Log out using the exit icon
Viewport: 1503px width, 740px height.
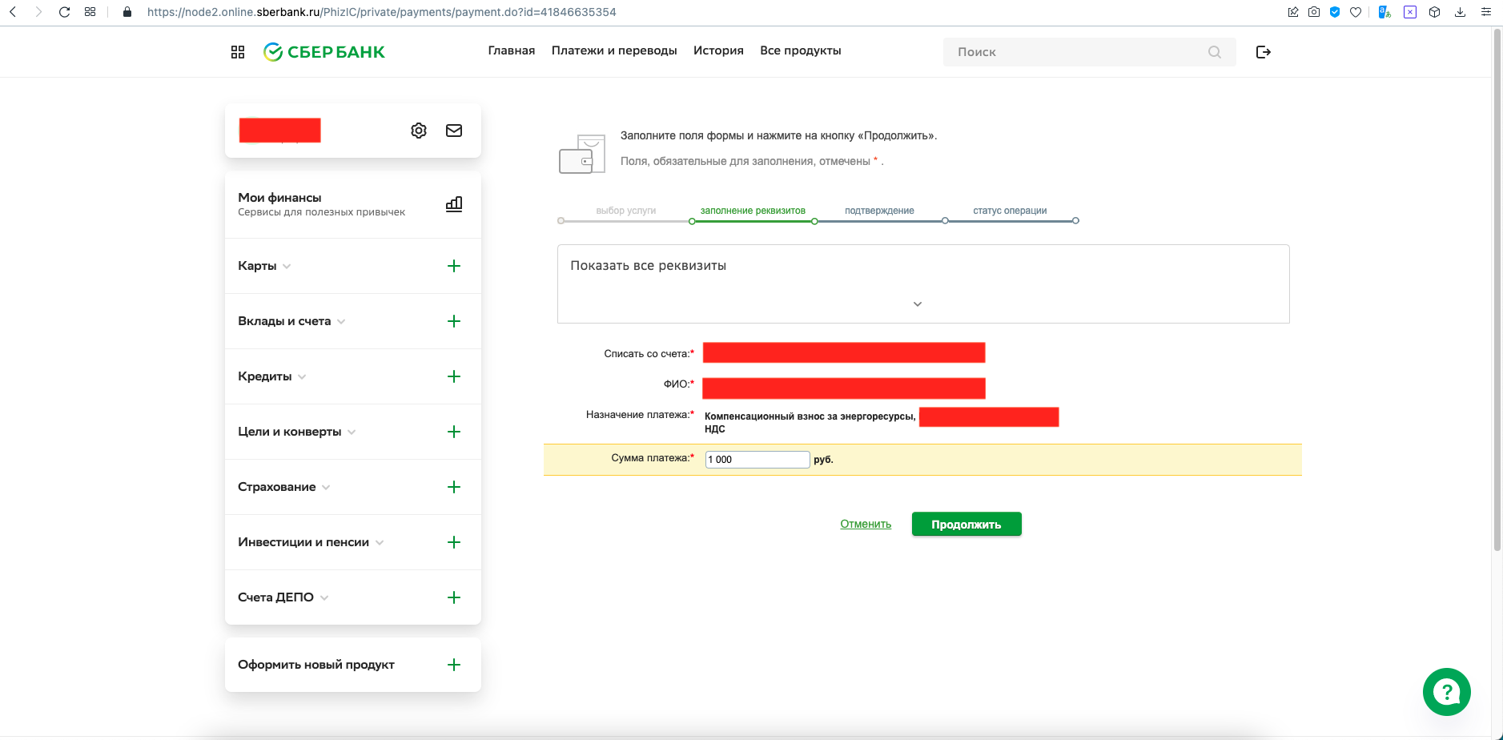click(1264, 52)
